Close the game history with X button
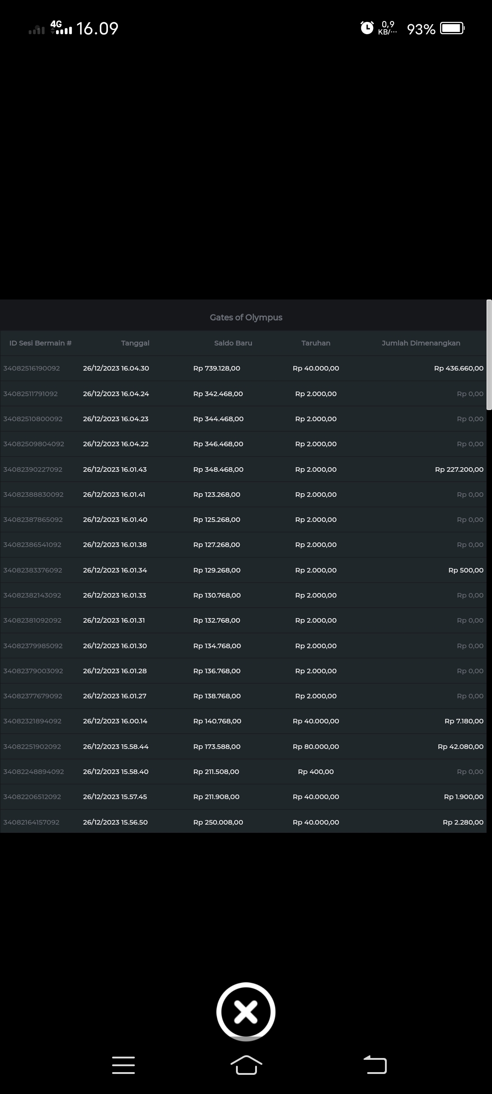The width and height of the screenshot is (492, 1094). point(246,1011)
